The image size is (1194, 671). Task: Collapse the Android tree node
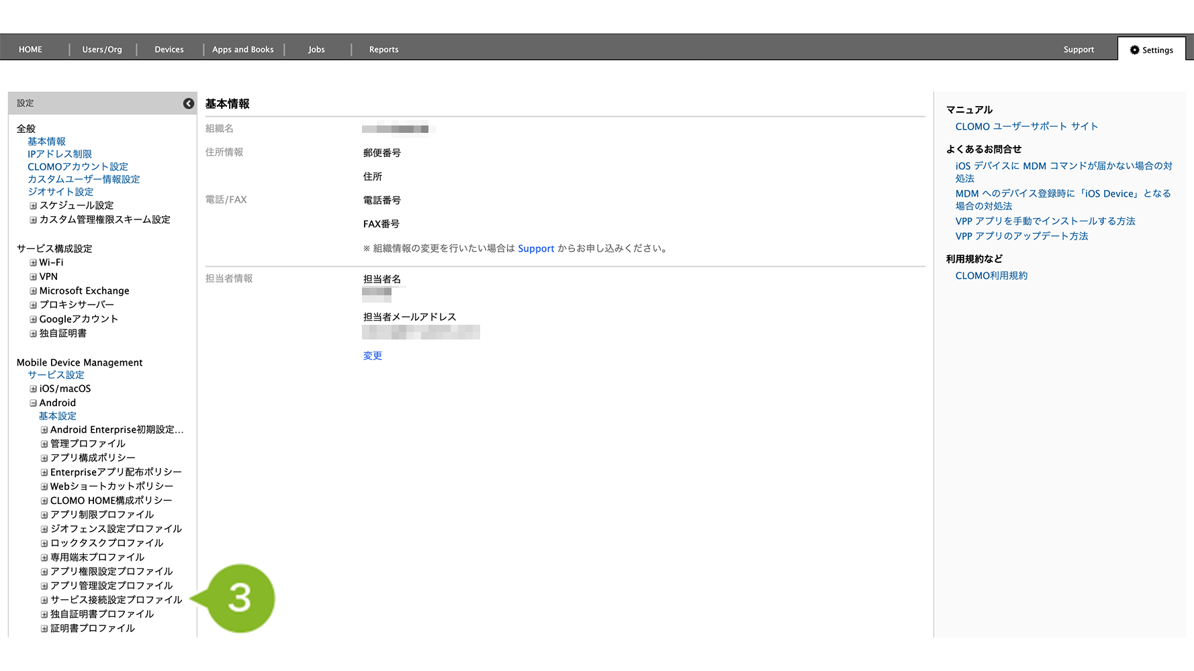pyautogui.click(x=33, y=403)
